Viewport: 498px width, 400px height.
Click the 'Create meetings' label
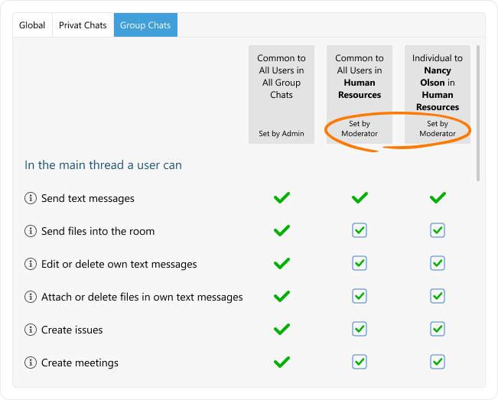[x=80, y=363]
